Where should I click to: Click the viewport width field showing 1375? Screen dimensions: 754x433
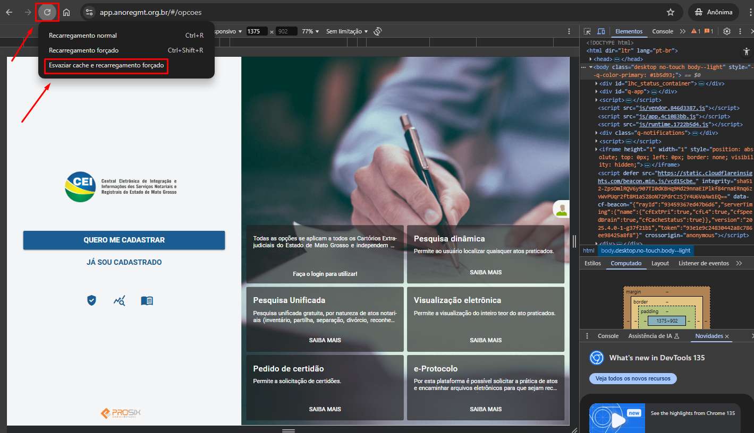[257, 31]
